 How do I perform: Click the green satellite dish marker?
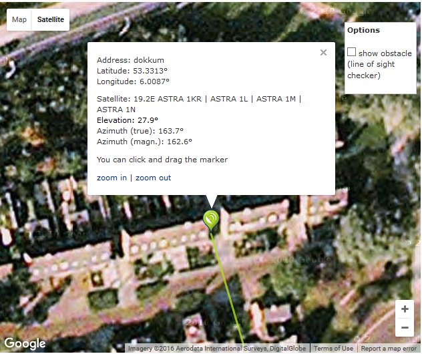click(x=211, y=219)
